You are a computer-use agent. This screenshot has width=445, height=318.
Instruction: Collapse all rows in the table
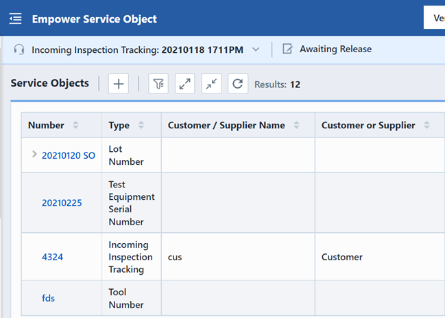211,84
